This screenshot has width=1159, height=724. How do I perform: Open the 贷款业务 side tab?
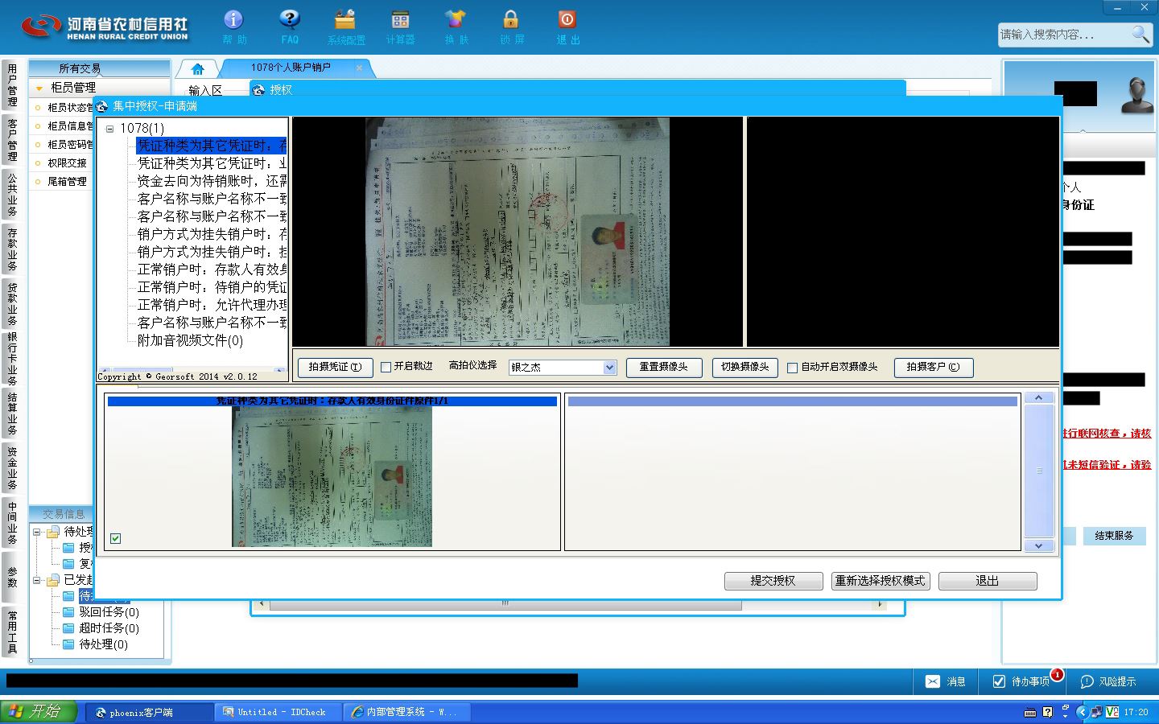tap(11, 303)
